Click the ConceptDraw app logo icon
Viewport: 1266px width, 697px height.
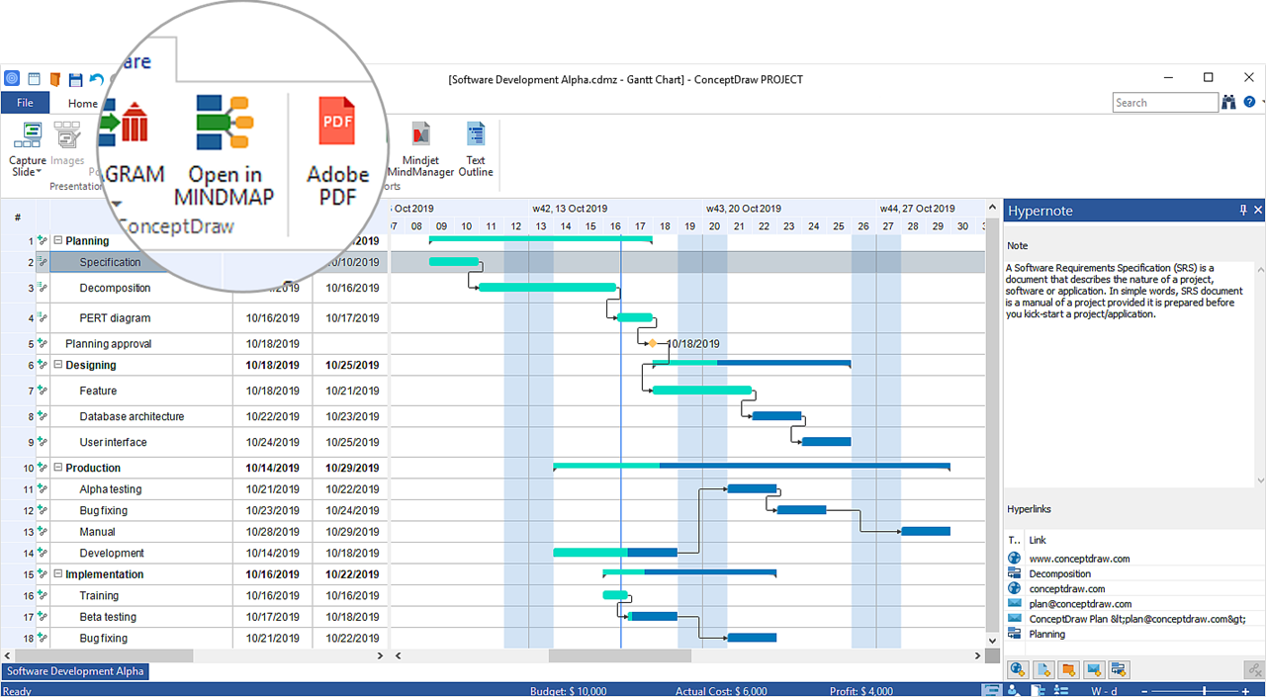(12, 79)
